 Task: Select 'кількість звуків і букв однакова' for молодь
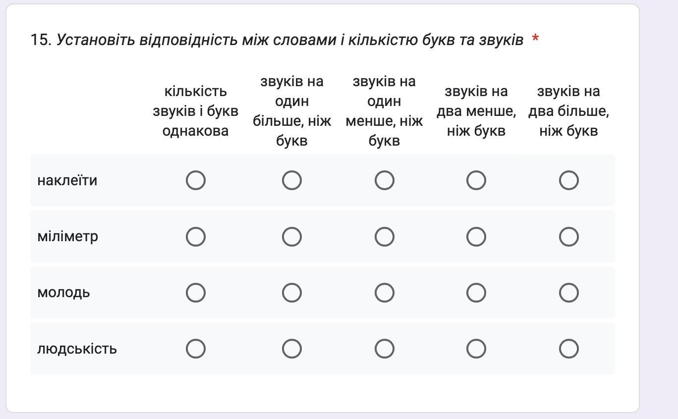pyautogui.click(x=195, y=293)
